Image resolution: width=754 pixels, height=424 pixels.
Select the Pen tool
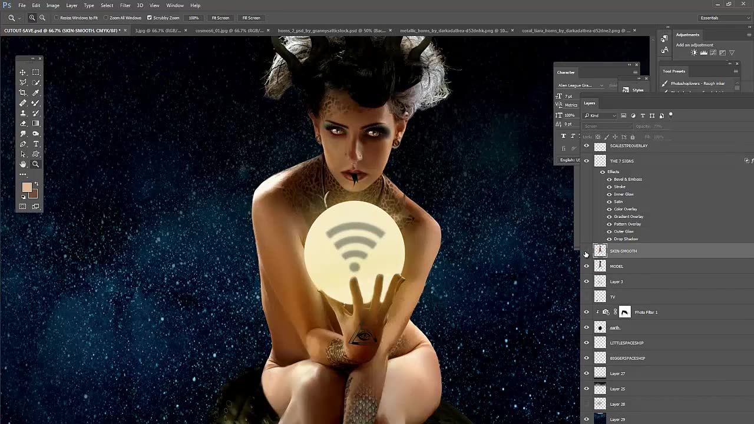[x=23, y=144]
